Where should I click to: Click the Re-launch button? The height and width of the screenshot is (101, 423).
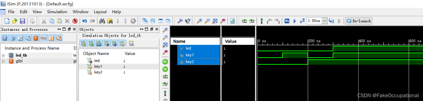359,21
